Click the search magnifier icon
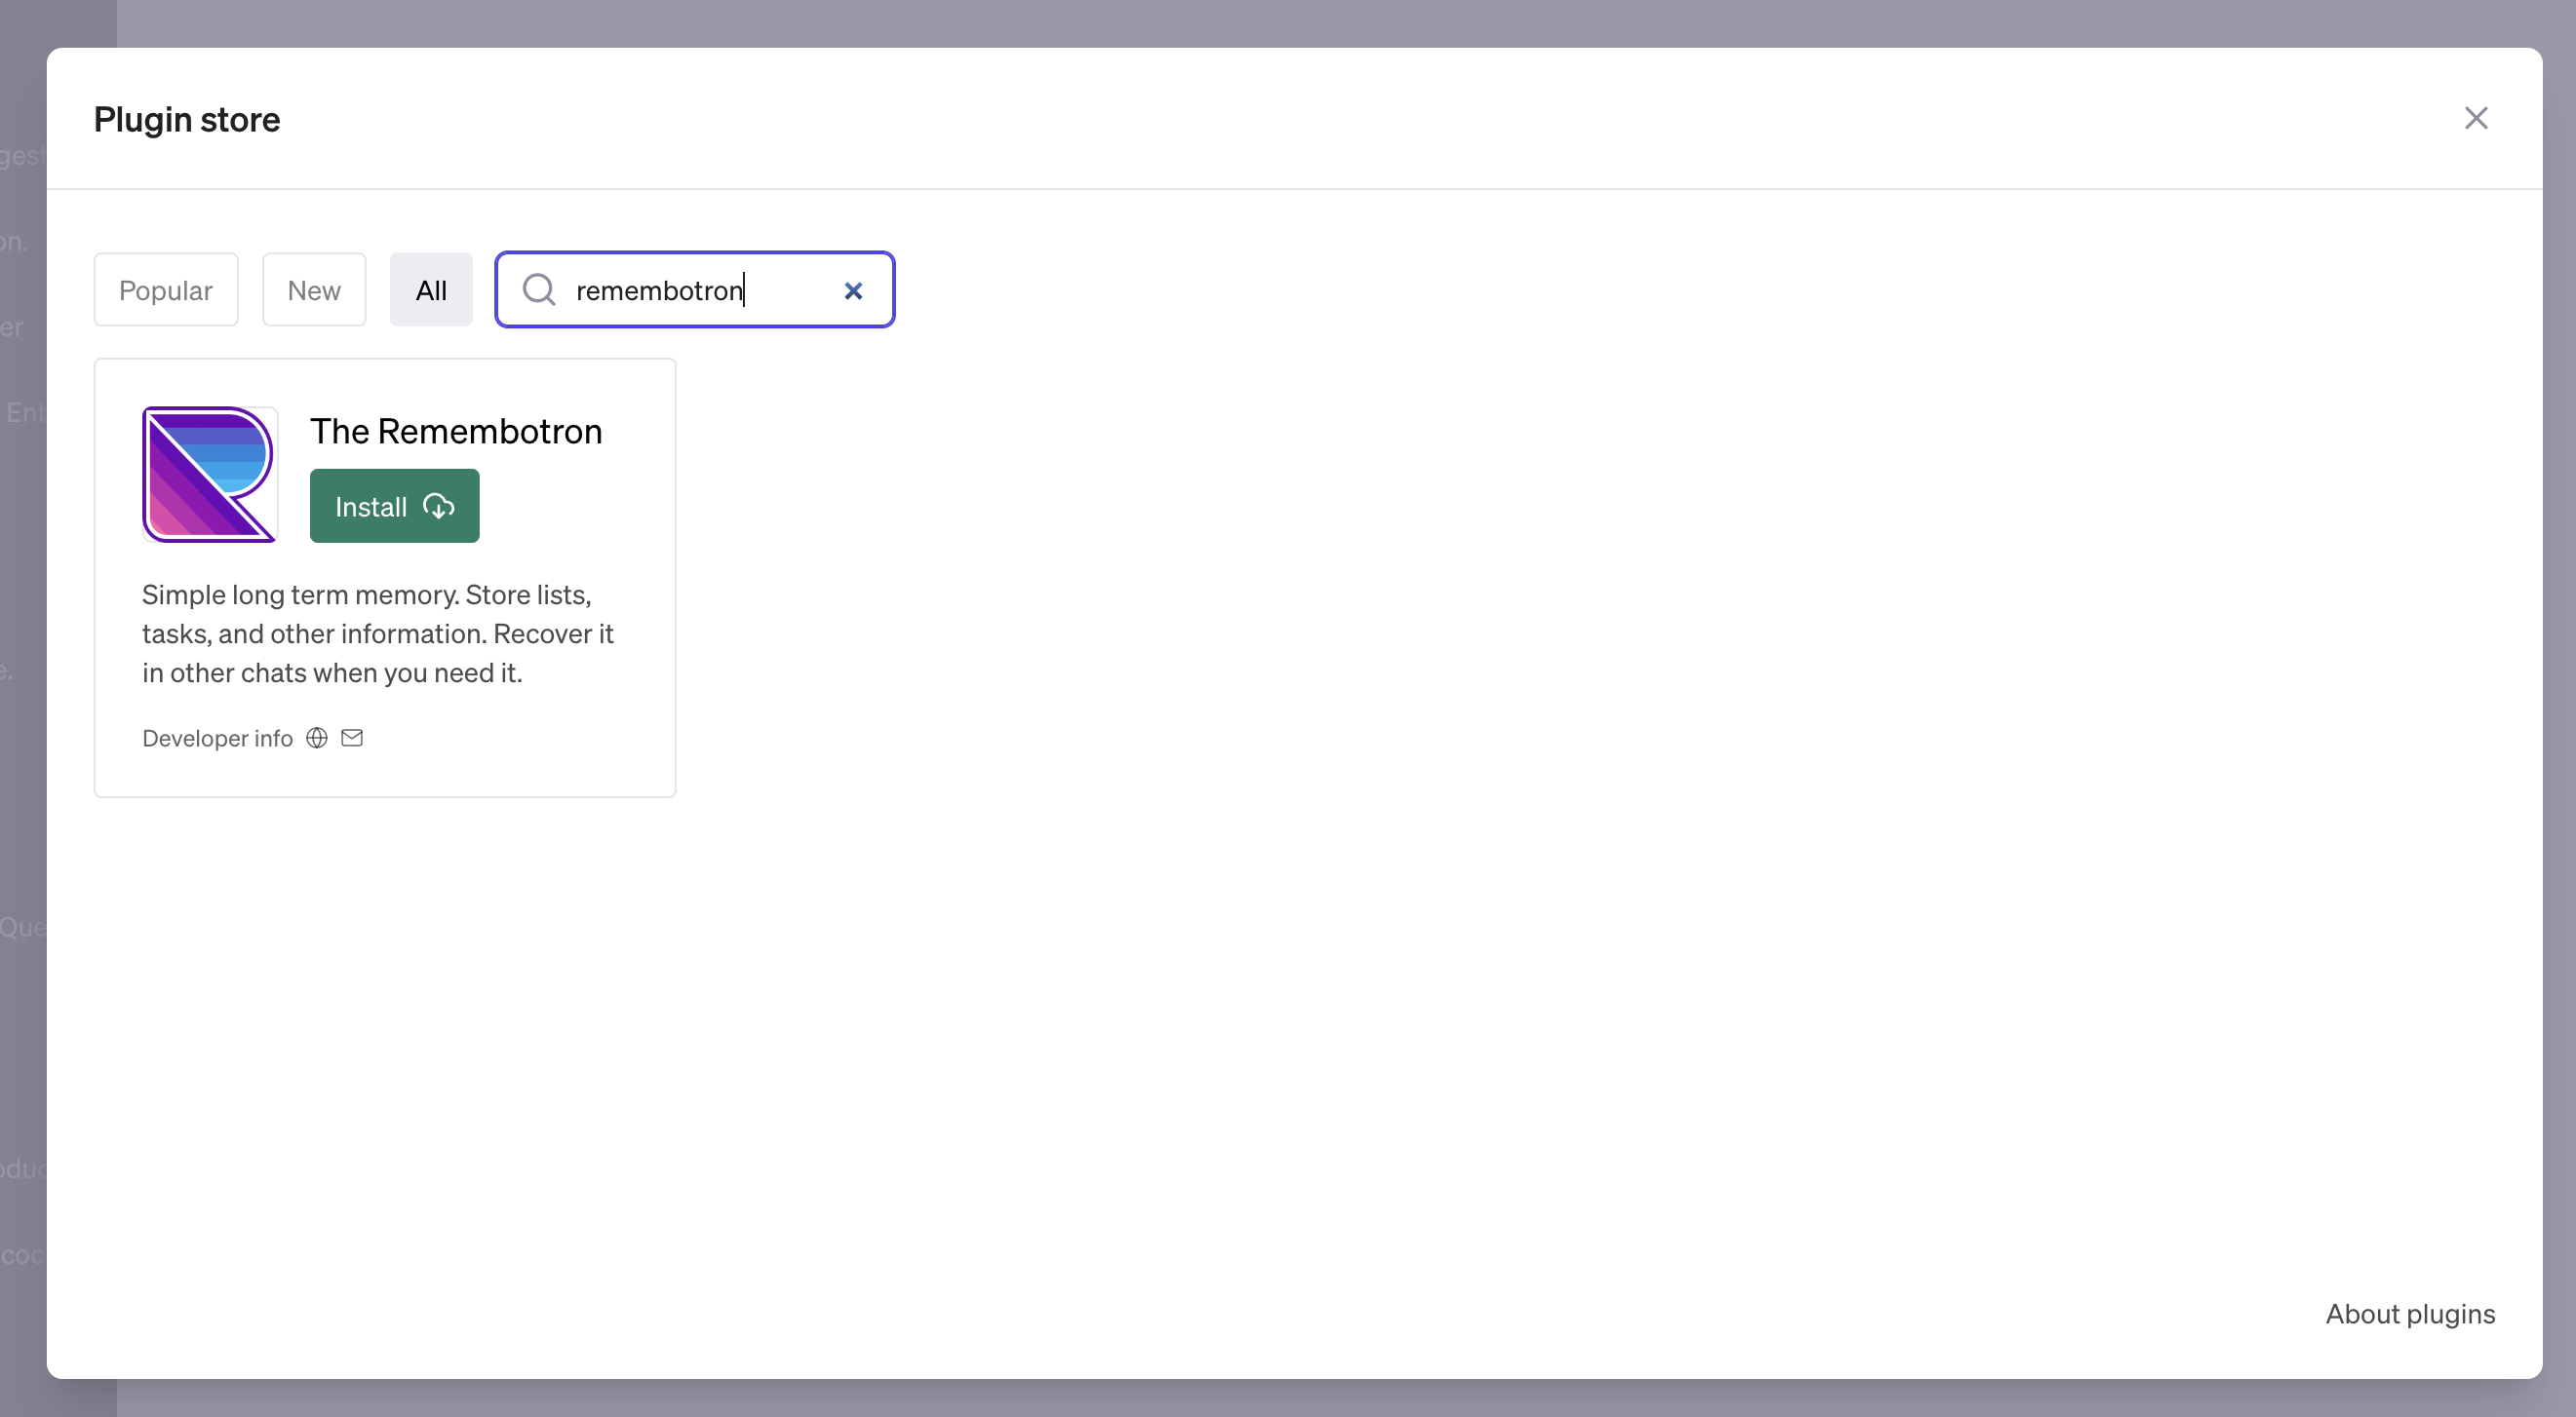 click(539, 289)
